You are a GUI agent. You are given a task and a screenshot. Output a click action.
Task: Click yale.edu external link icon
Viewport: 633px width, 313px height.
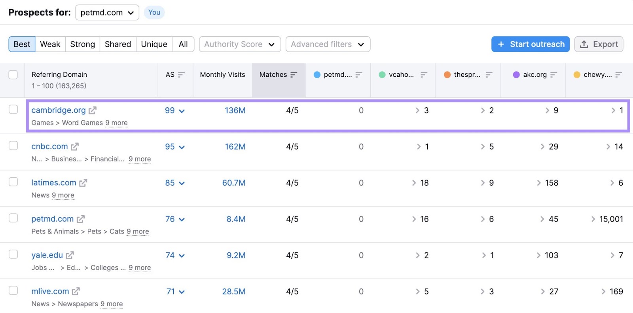tap(70, 255)
